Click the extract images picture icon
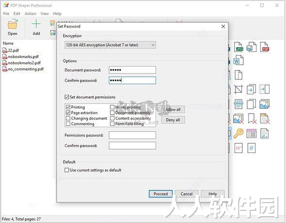286x223 pixels. (265, 104)
